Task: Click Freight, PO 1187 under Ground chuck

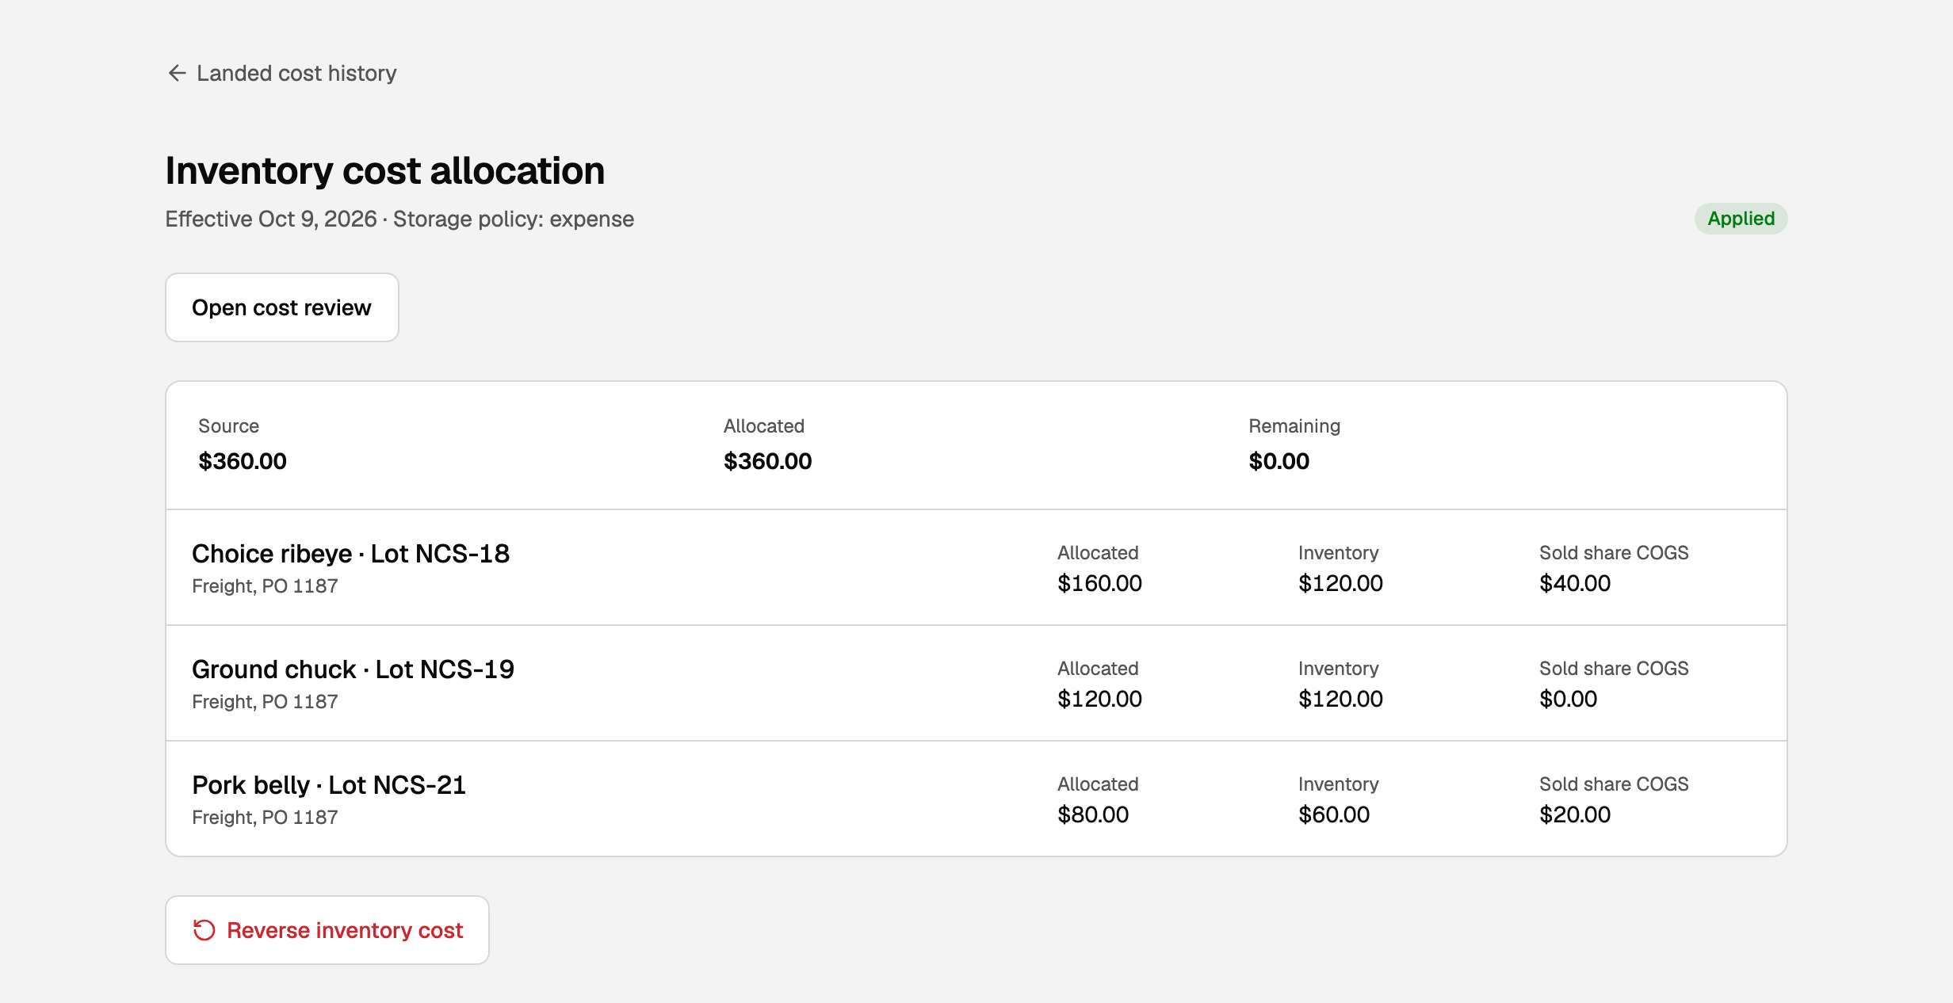Action: tap(265, 702)
